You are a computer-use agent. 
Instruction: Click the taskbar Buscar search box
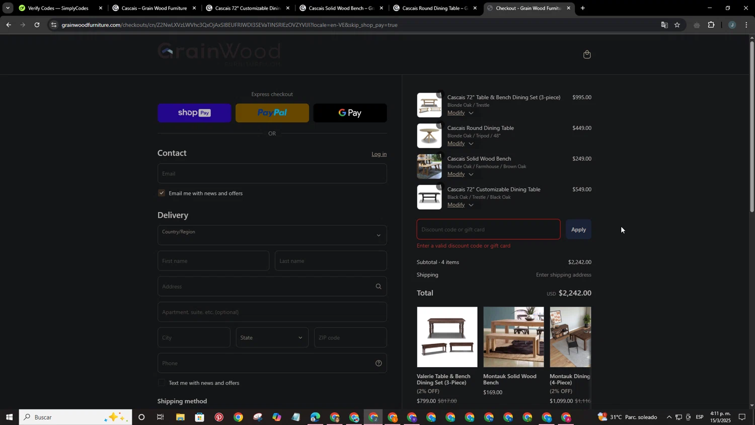click(x=75, y=417)
